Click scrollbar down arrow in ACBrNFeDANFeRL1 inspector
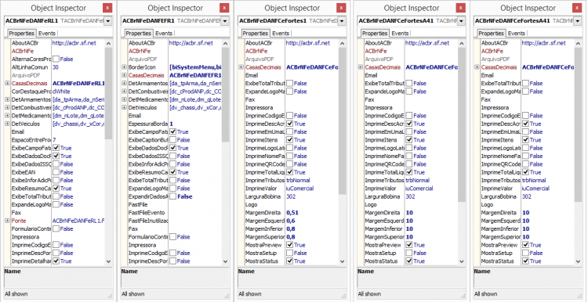Image resolution: width=588 pixels, height=302 pixels. [108, 261]
